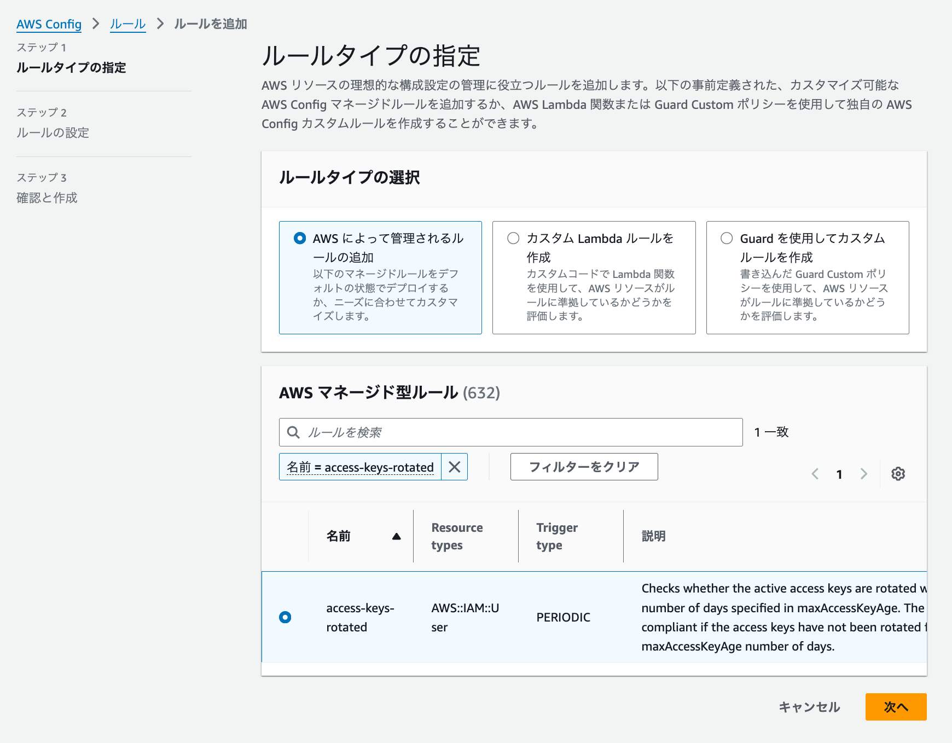Select ステップ 2 ルールの設定 in the wizard

click(x=53, y=123)
